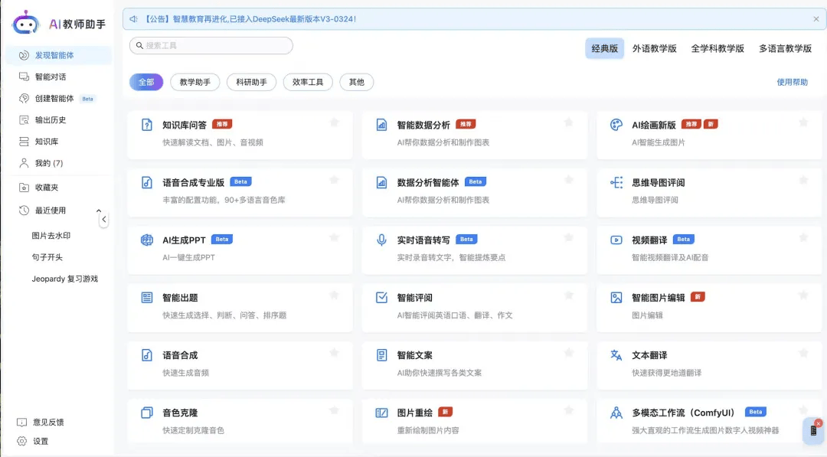The width and height of the screenshot is (827, 457).
Task: Click the AI绘画新版 palette icon
Action: click(x=616, y=125)
